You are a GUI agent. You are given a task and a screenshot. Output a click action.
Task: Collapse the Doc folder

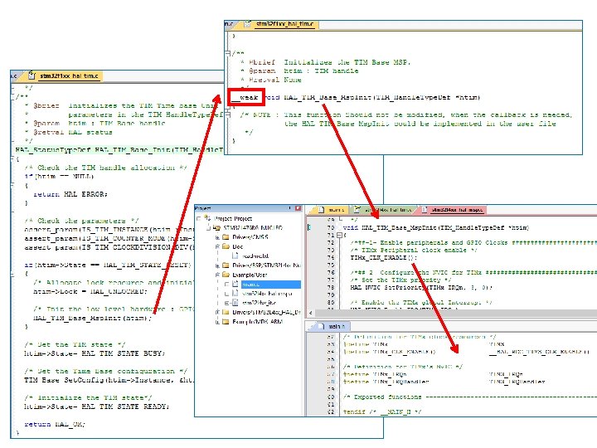pyautogui.click(x=217, y=247)
